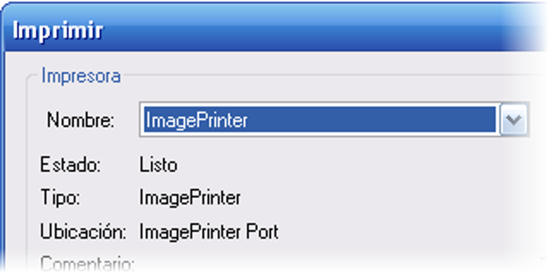Click the Ubicación: label
The width and height of the screenshot is (549, 273).
tap(83, 232)
